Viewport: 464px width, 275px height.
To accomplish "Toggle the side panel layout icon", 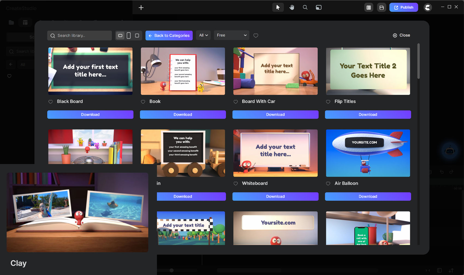I will (x=369, y=7).
